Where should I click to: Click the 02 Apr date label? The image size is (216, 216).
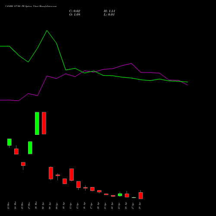43,206
